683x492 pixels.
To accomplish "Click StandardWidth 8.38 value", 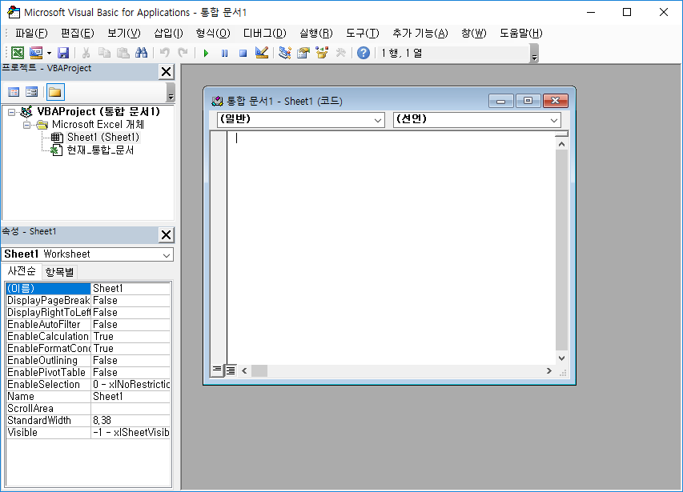I will coord(131,421).
